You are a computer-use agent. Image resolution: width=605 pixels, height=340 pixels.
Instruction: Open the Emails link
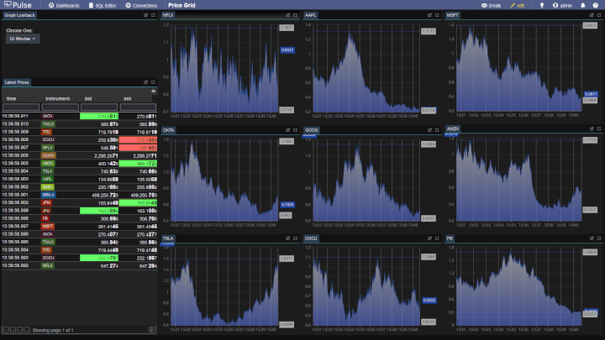490,5
